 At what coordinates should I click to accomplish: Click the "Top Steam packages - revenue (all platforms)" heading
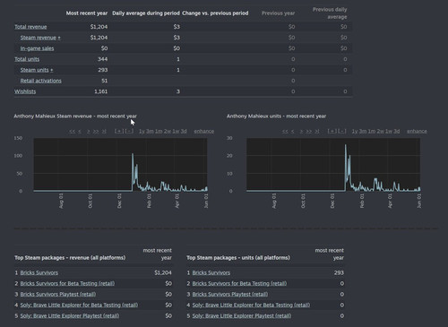pos(70,257)
